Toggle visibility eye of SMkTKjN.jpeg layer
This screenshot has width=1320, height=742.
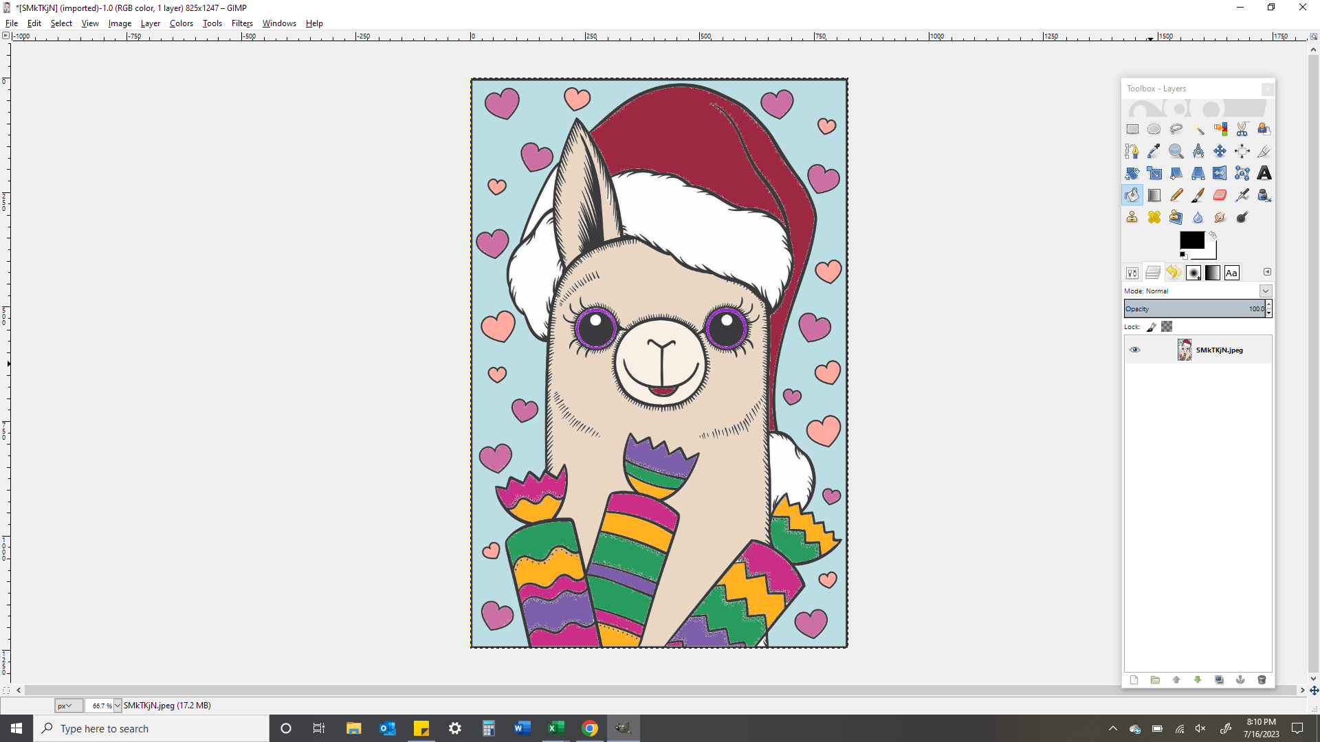[1135, 350]
